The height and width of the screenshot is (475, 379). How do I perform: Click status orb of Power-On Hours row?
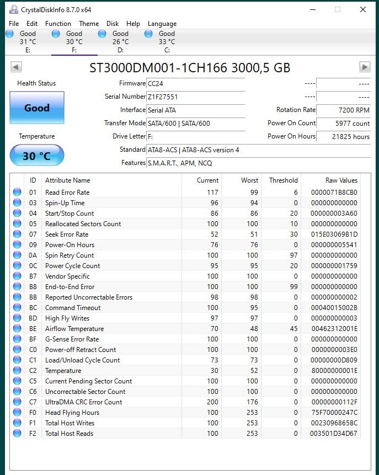(x=17, y=244)
